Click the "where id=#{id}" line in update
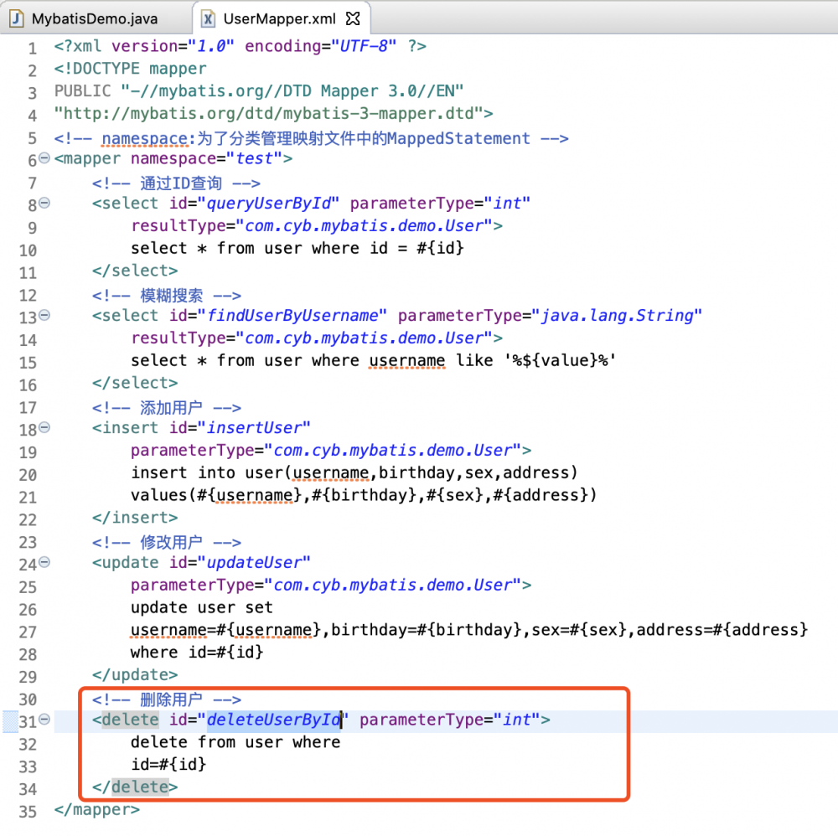Screen dimensions: 838x836 (x=197, y=653)
